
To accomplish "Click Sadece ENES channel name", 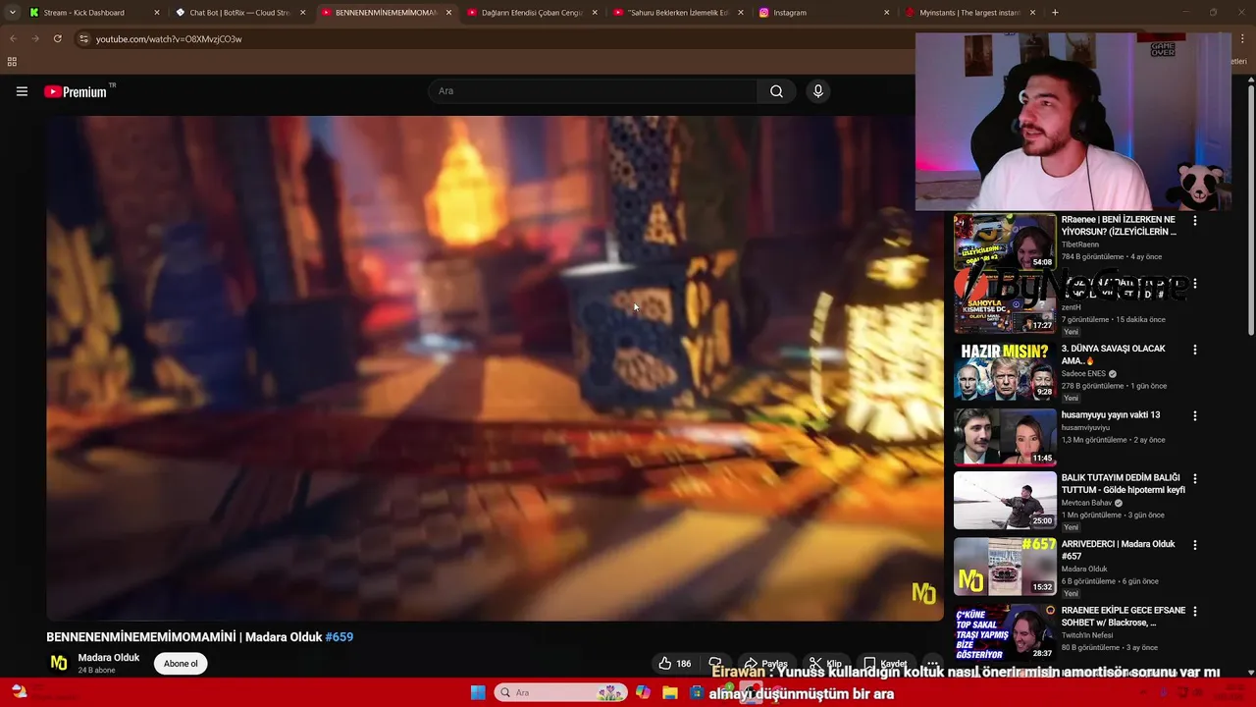I will [x=1083, y=374].
